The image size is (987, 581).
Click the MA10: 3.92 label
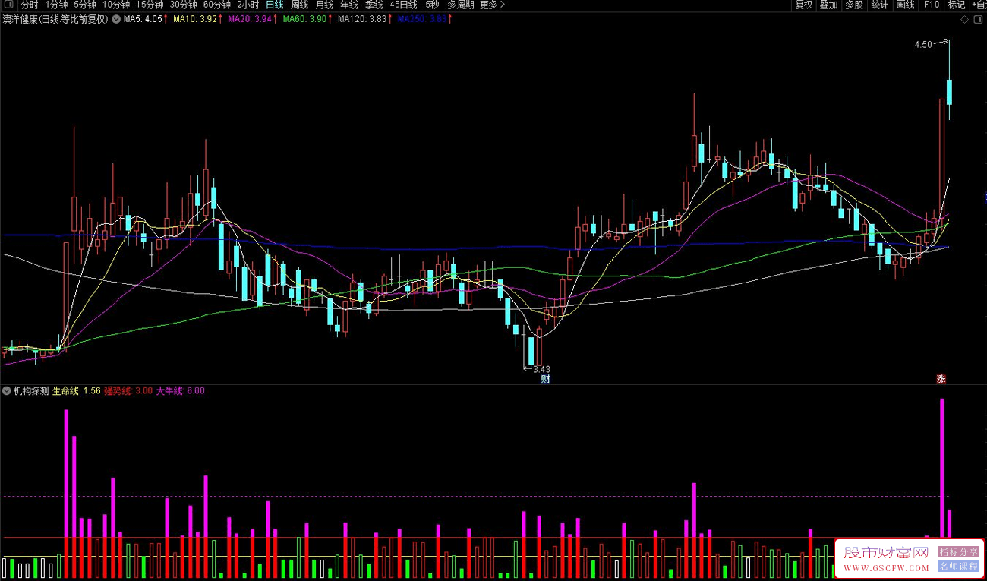point(194,20)
